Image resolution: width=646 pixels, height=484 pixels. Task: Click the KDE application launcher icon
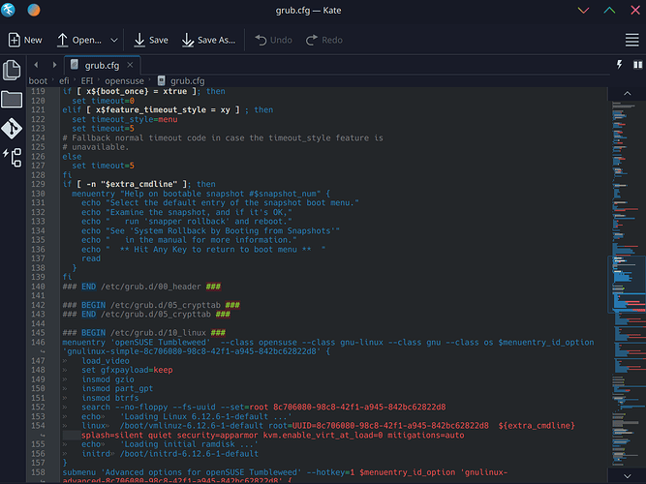click(9, 10)
